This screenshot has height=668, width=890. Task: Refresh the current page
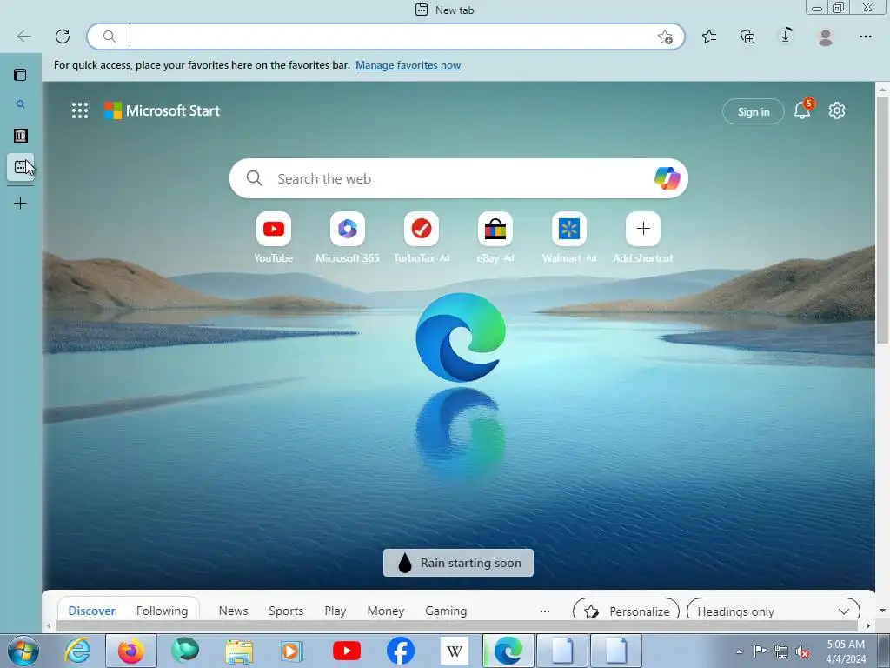63,37
